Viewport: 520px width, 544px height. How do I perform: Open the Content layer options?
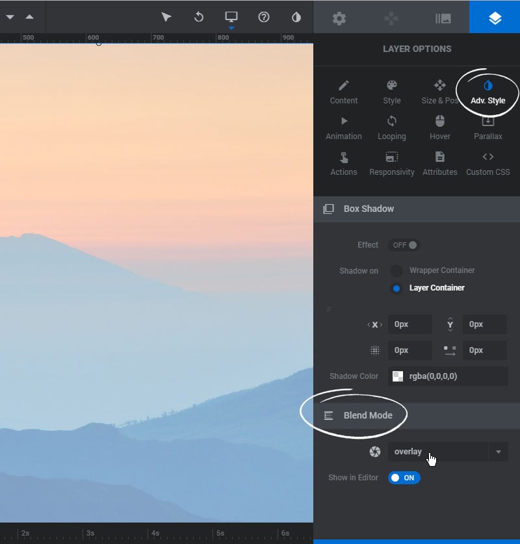(343, 93)
